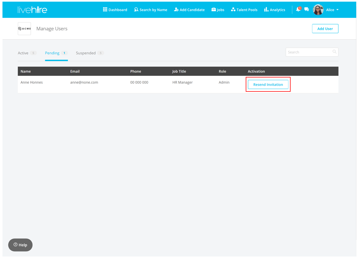Click the notification bell icon
This screenshot has width=358, height=259.
298,10
